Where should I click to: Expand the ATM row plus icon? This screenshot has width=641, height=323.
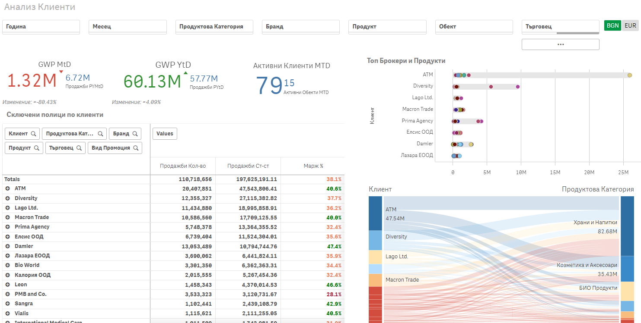[7, 188]
